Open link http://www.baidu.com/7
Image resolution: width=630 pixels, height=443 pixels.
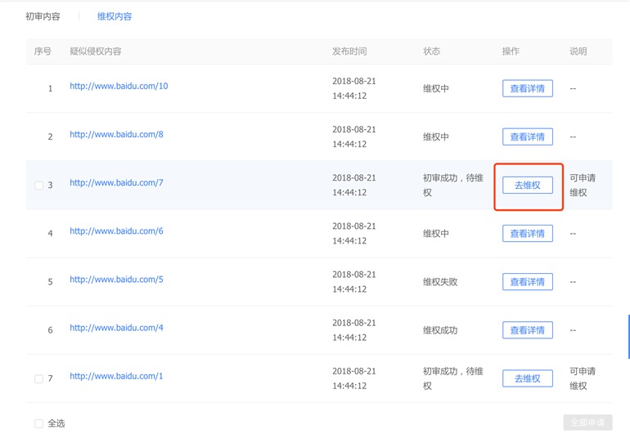(116, 182)
